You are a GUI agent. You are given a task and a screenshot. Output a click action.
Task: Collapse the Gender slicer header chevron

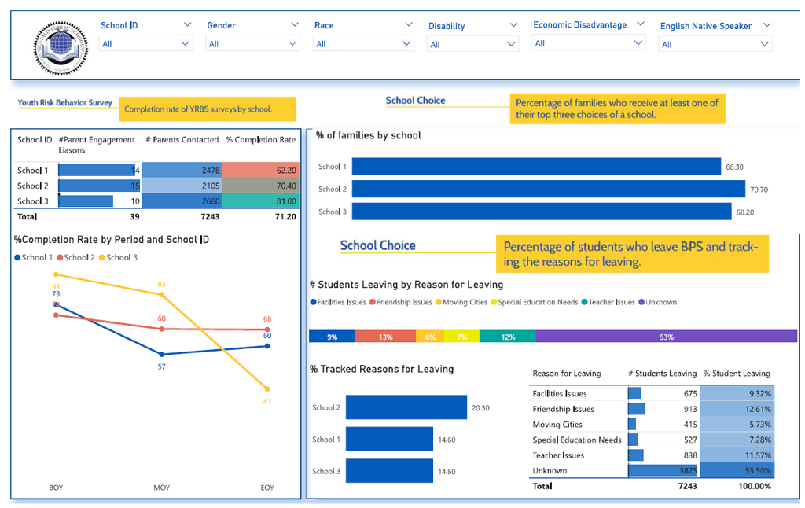[294, 24]
